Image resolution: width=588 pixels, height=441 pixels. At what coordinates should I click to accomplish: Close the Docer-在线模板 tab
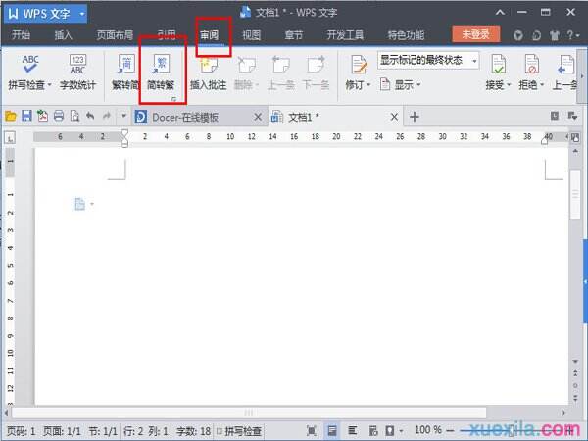point(258,117)
